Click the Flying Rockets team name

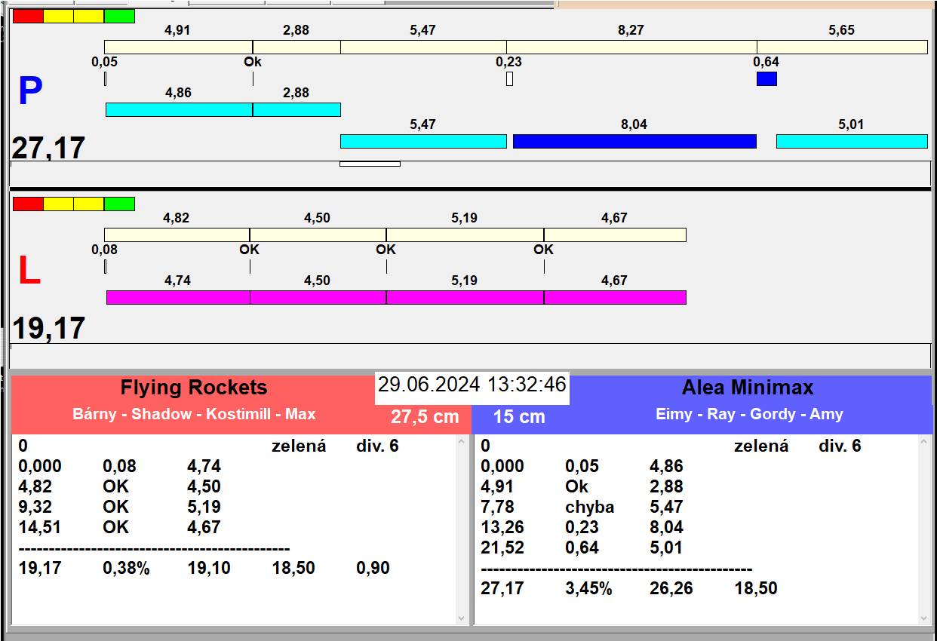(194, 388)
